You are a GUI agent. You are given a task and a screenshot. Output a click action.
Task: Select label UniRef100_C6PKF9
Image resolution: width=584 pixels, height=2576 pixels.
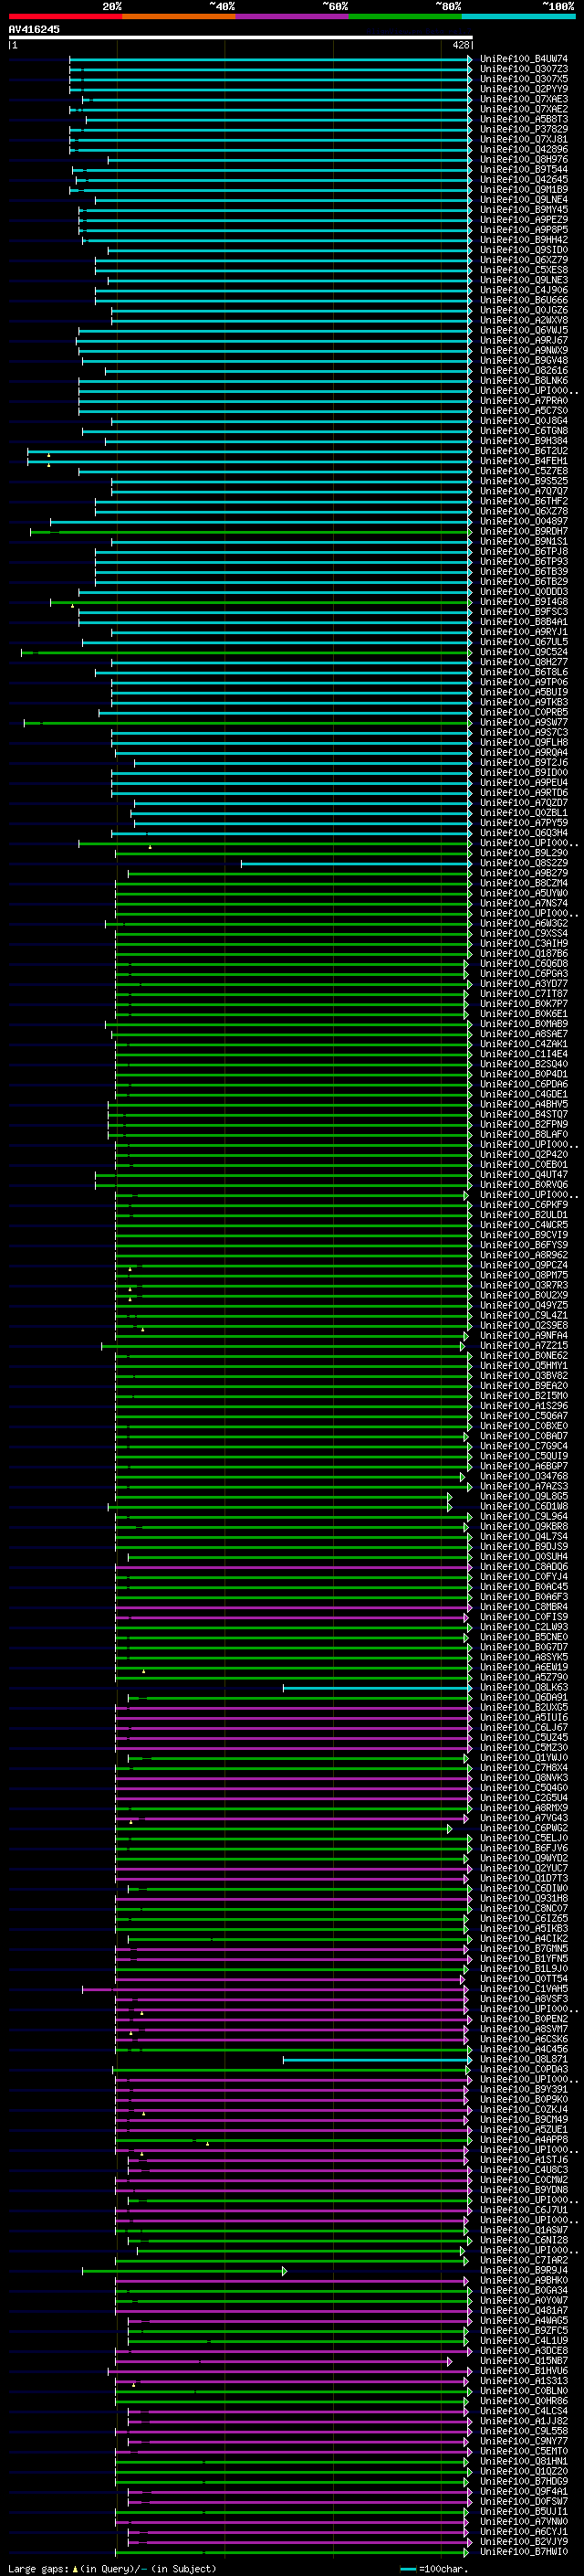(524, 1205)
